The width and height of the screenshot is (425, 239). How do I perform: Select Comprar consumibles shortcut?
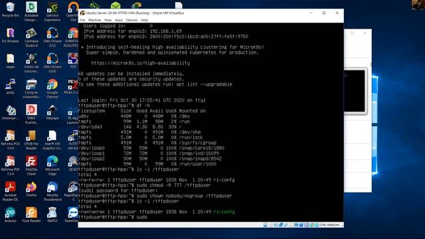click(x=31, y=88)
